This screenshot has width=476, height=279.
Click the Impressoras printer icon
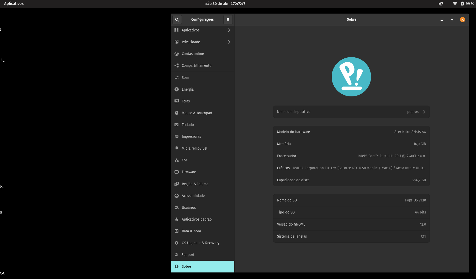[177, 136]
